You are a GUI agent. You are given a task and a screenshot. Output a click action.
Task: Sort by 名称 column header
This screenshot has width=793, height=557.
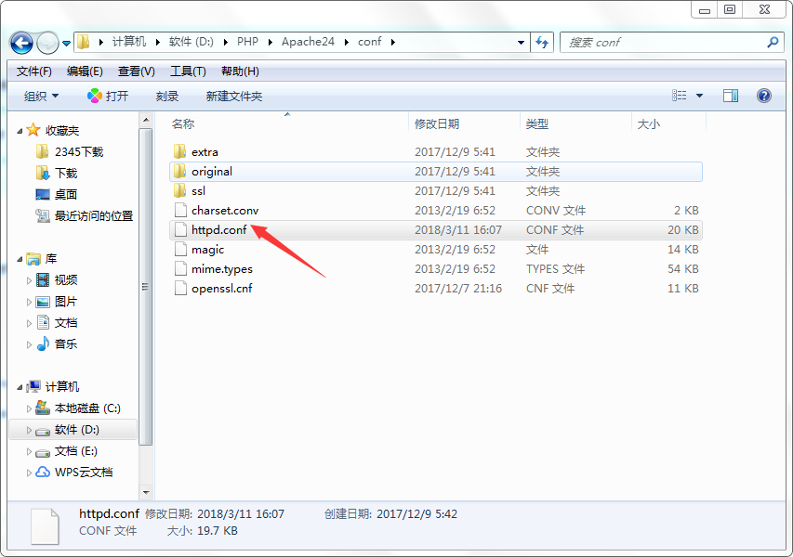pos(182,124)
